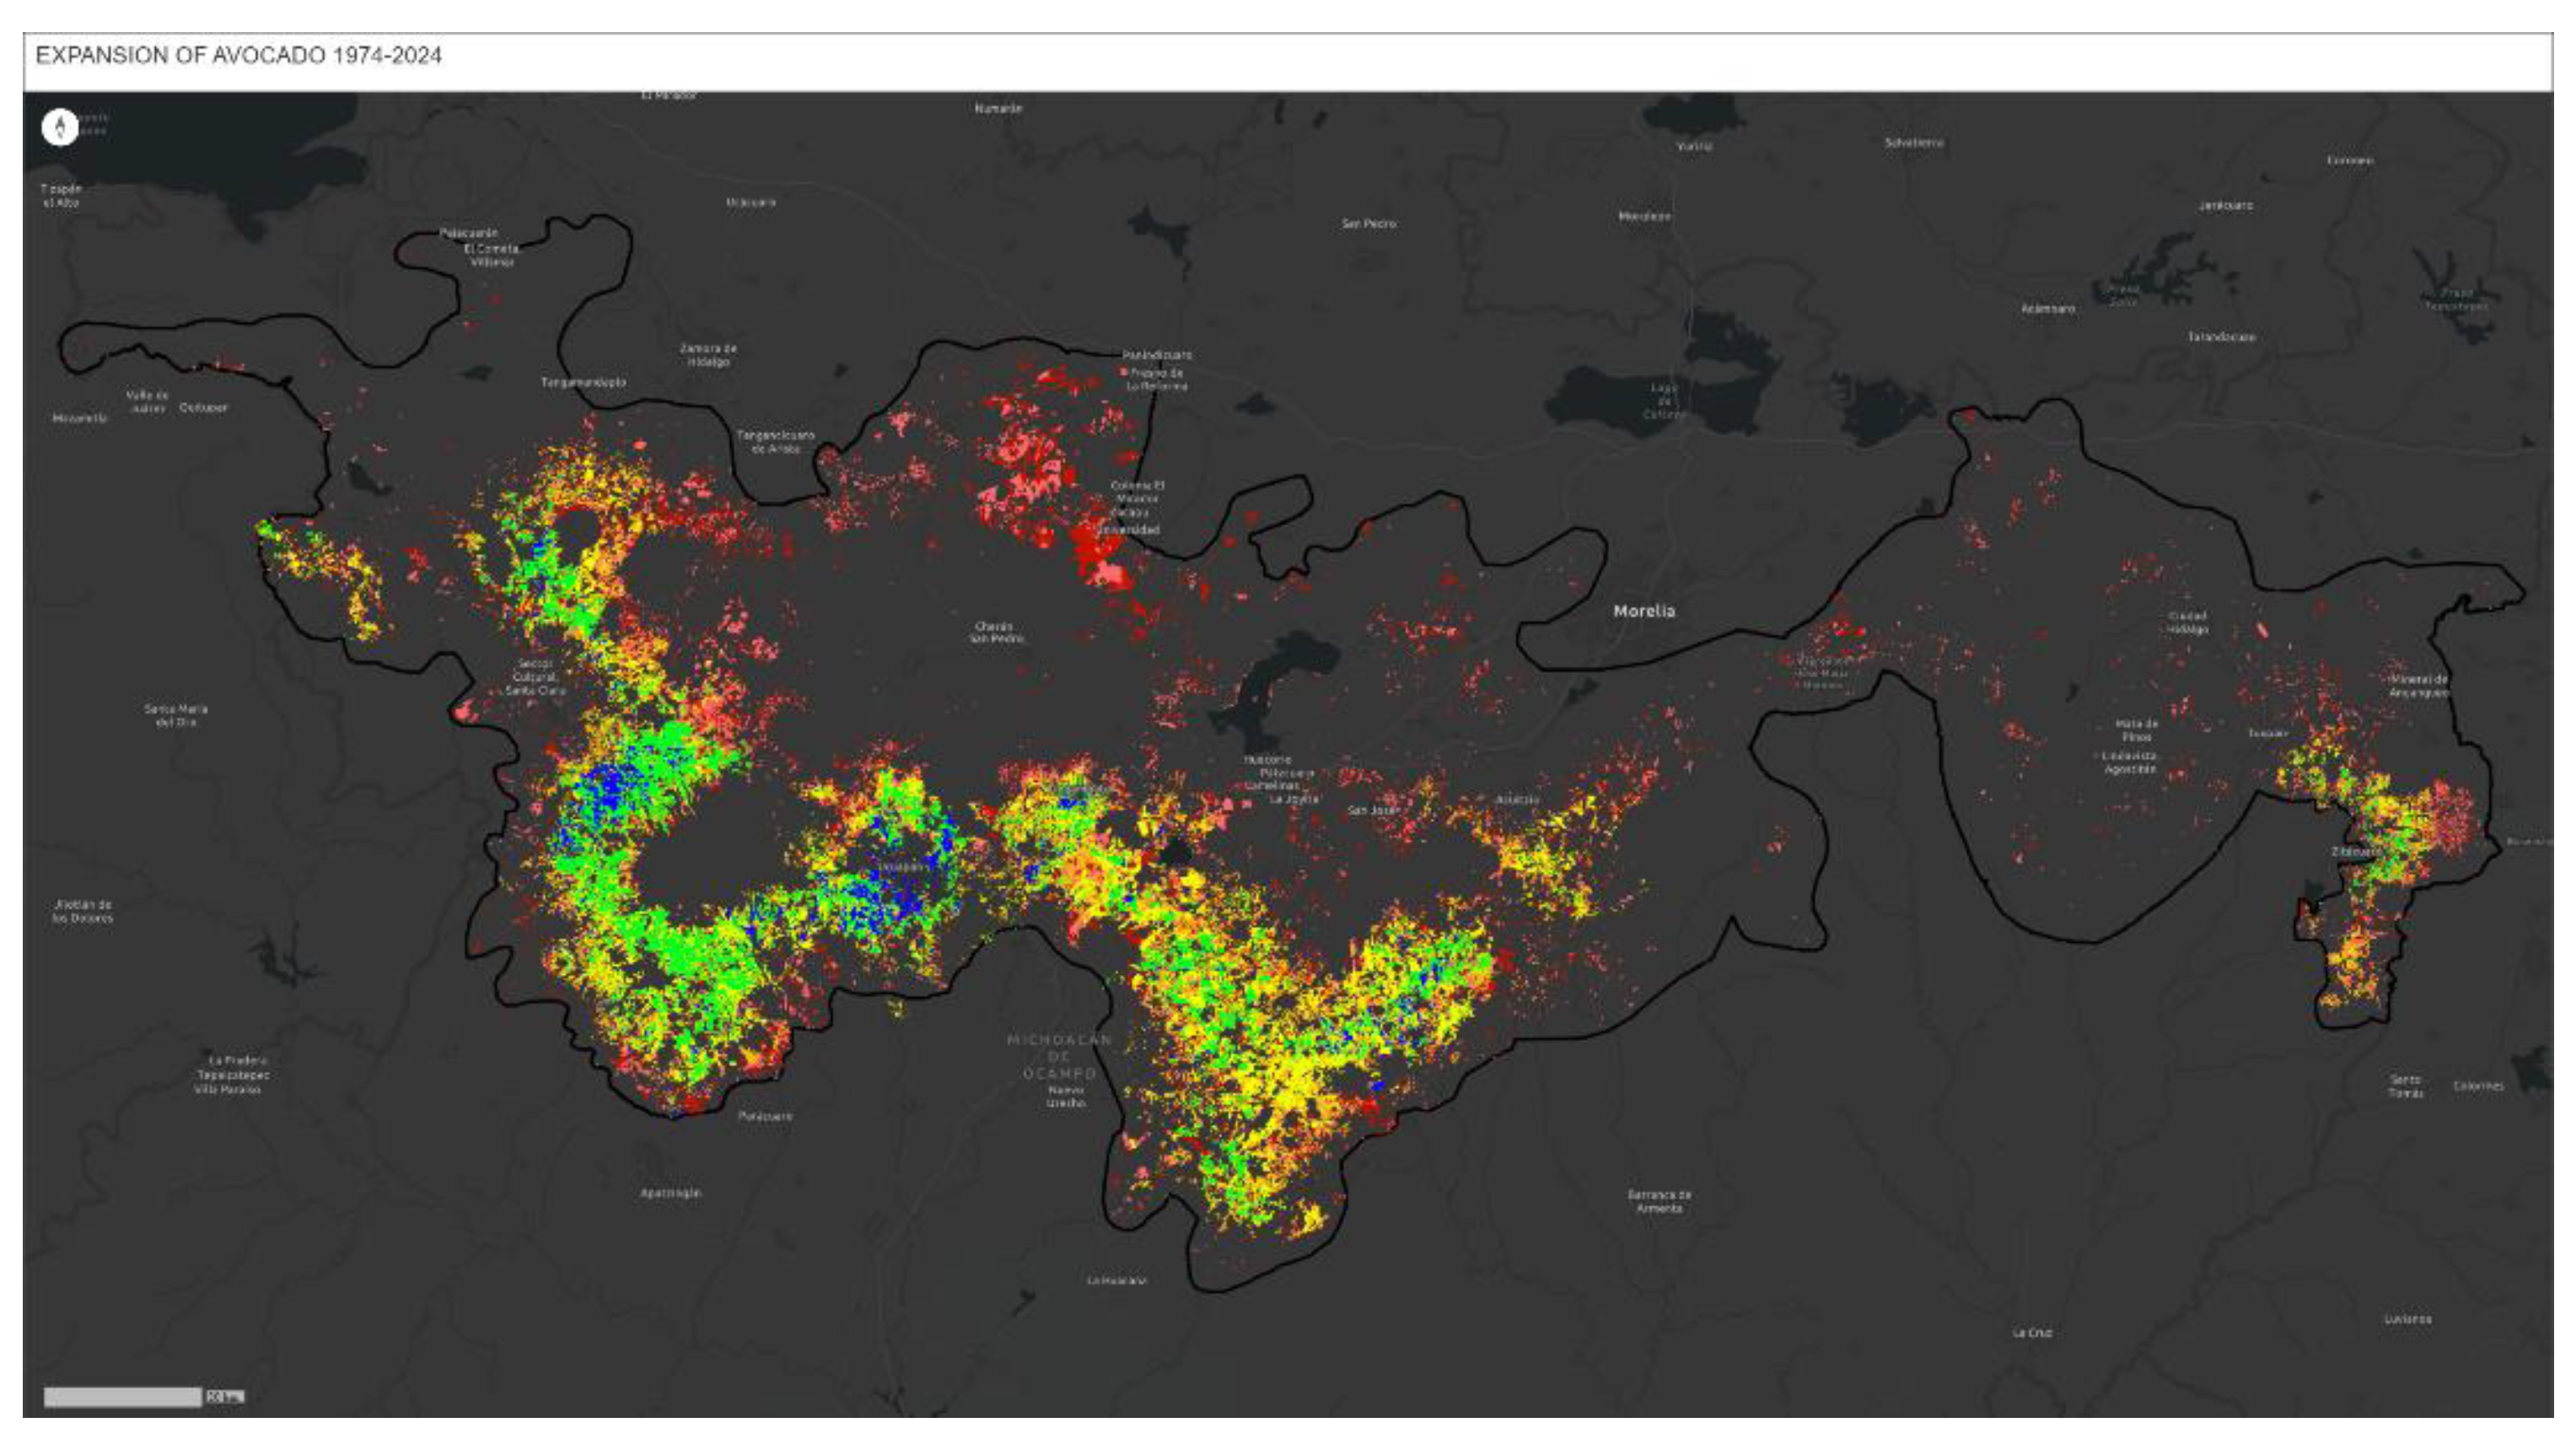The image size is (2576, 1439).
Task: Click the Barranca de Armenta label
Action: 1659,1201
